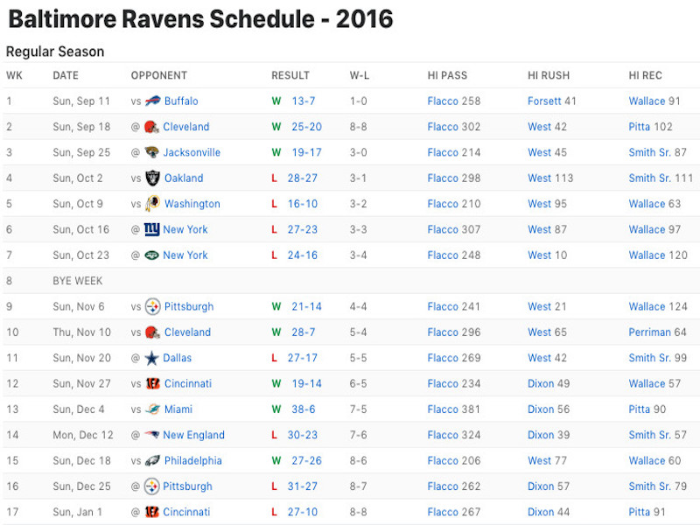Open the 25-20 game result link
This screenshot has width=700, height=525.
[306, 127]
